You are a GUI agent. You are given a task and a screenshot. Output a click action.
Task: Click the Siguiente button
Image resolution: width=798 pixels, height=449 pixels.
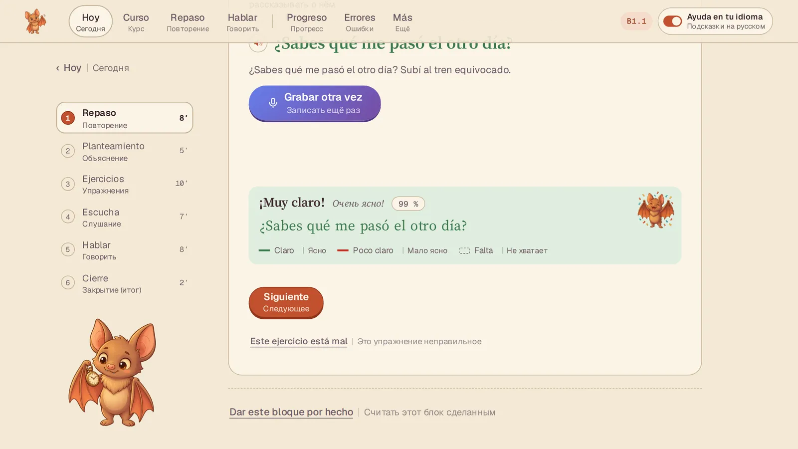[x=286, y=302]
